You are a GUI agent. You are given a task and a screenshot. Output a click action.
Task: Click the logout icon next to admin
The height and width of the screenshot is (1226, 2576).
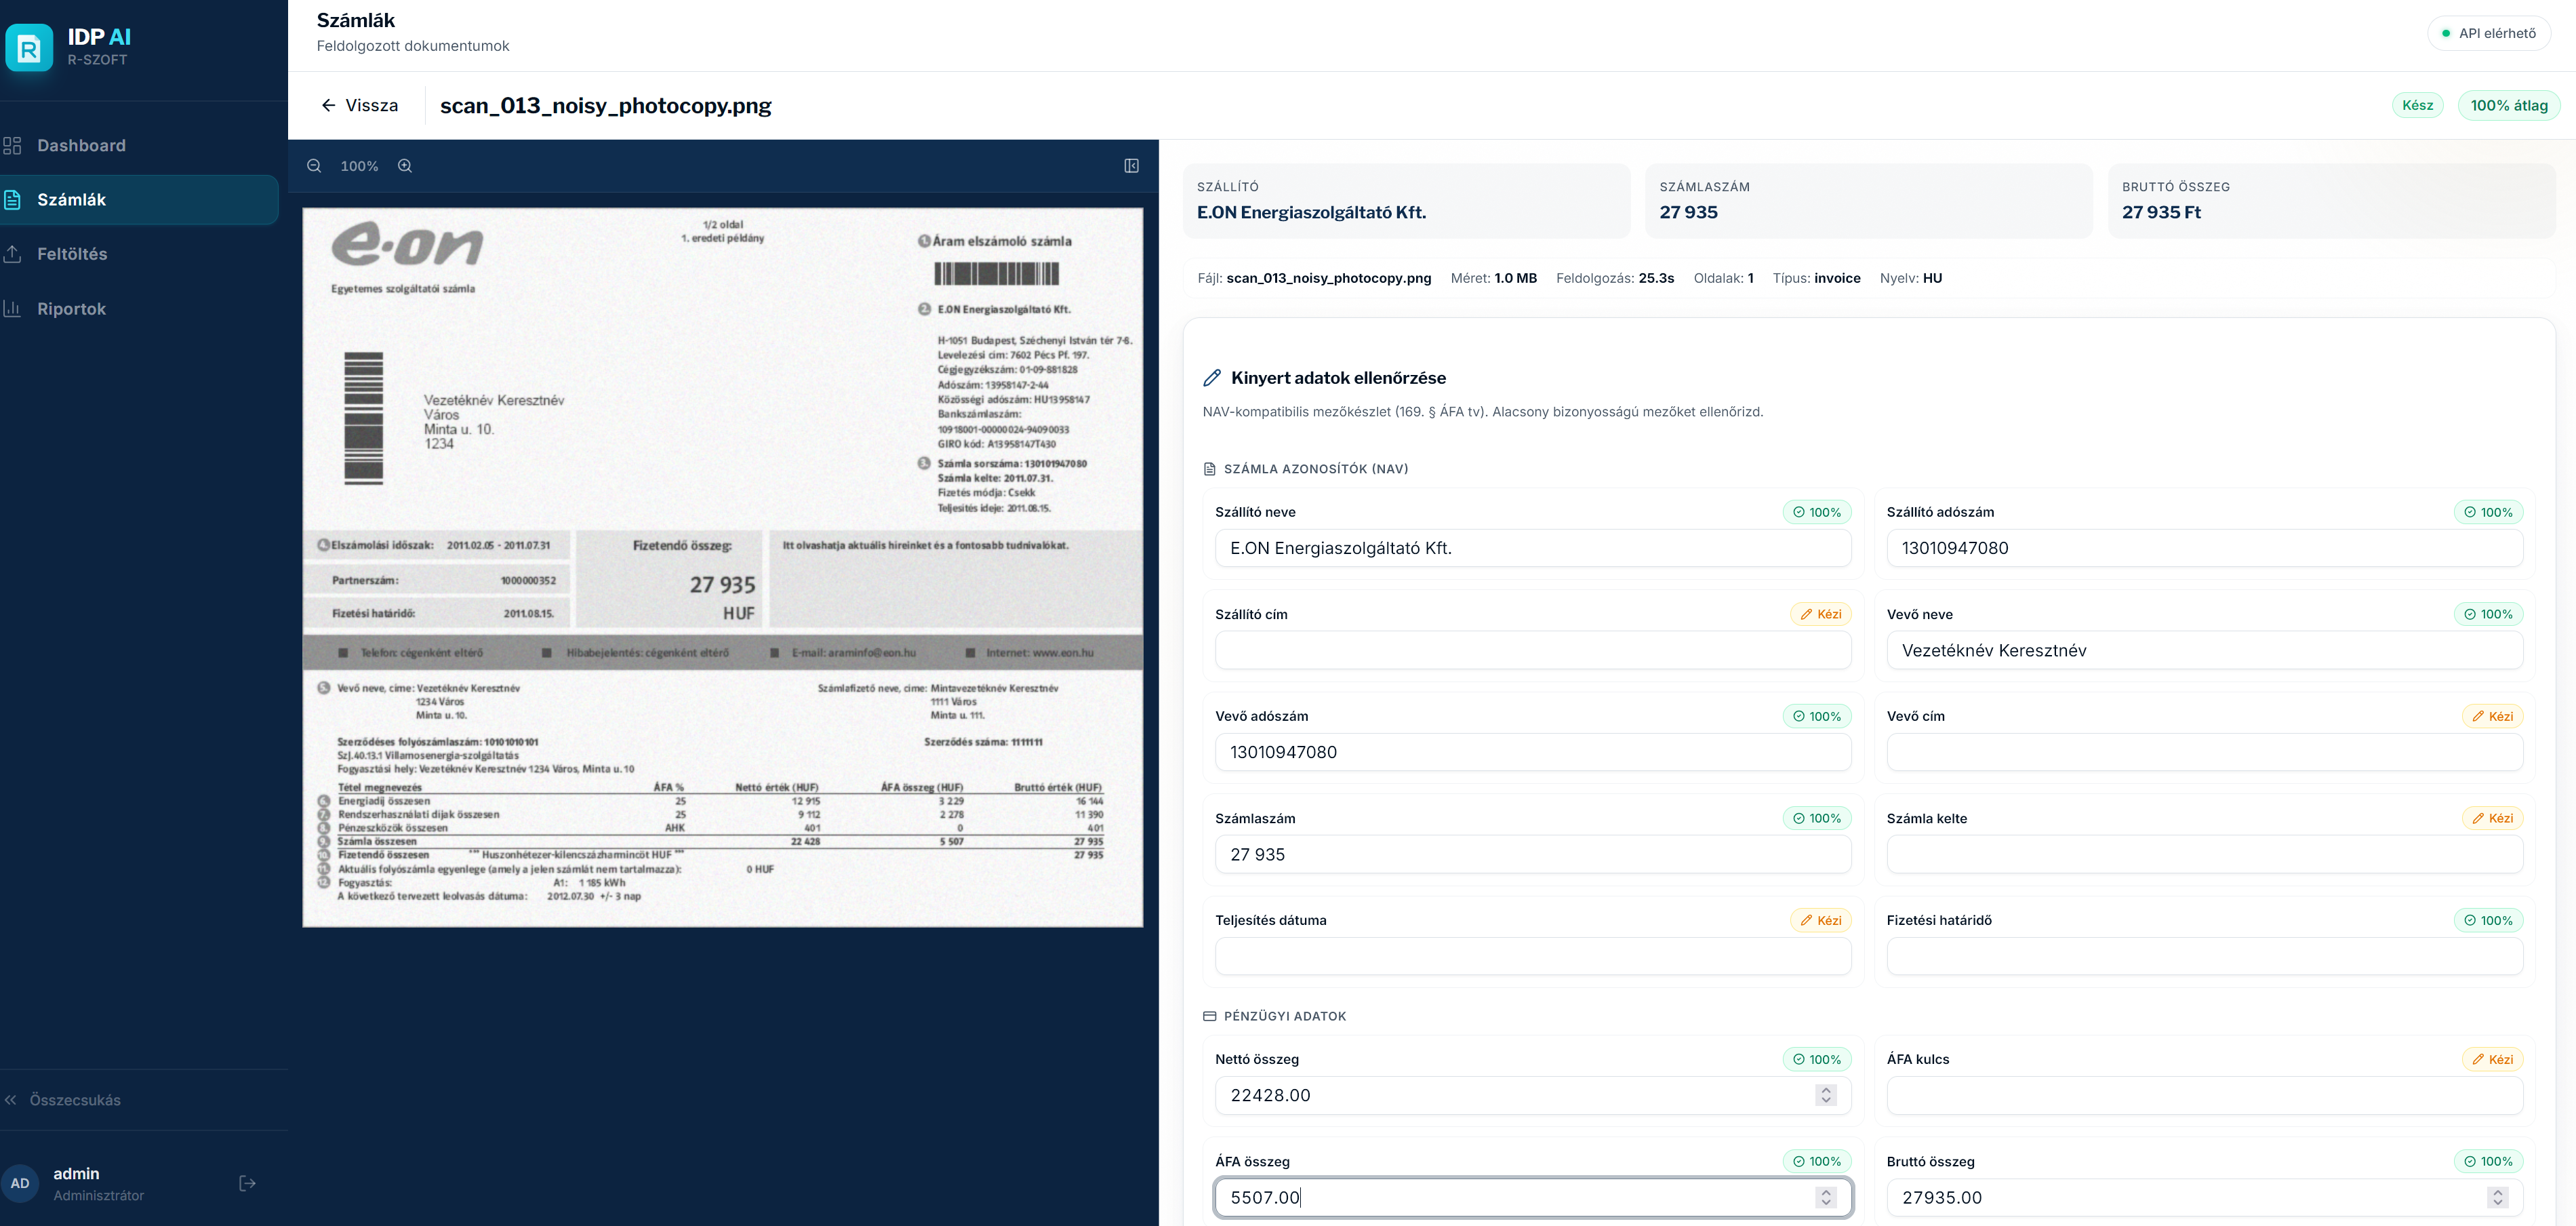tap(247, 1183)
